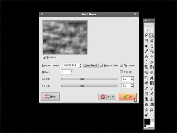
Task: Increase Y size with up arrow
Action: point(132,85)
